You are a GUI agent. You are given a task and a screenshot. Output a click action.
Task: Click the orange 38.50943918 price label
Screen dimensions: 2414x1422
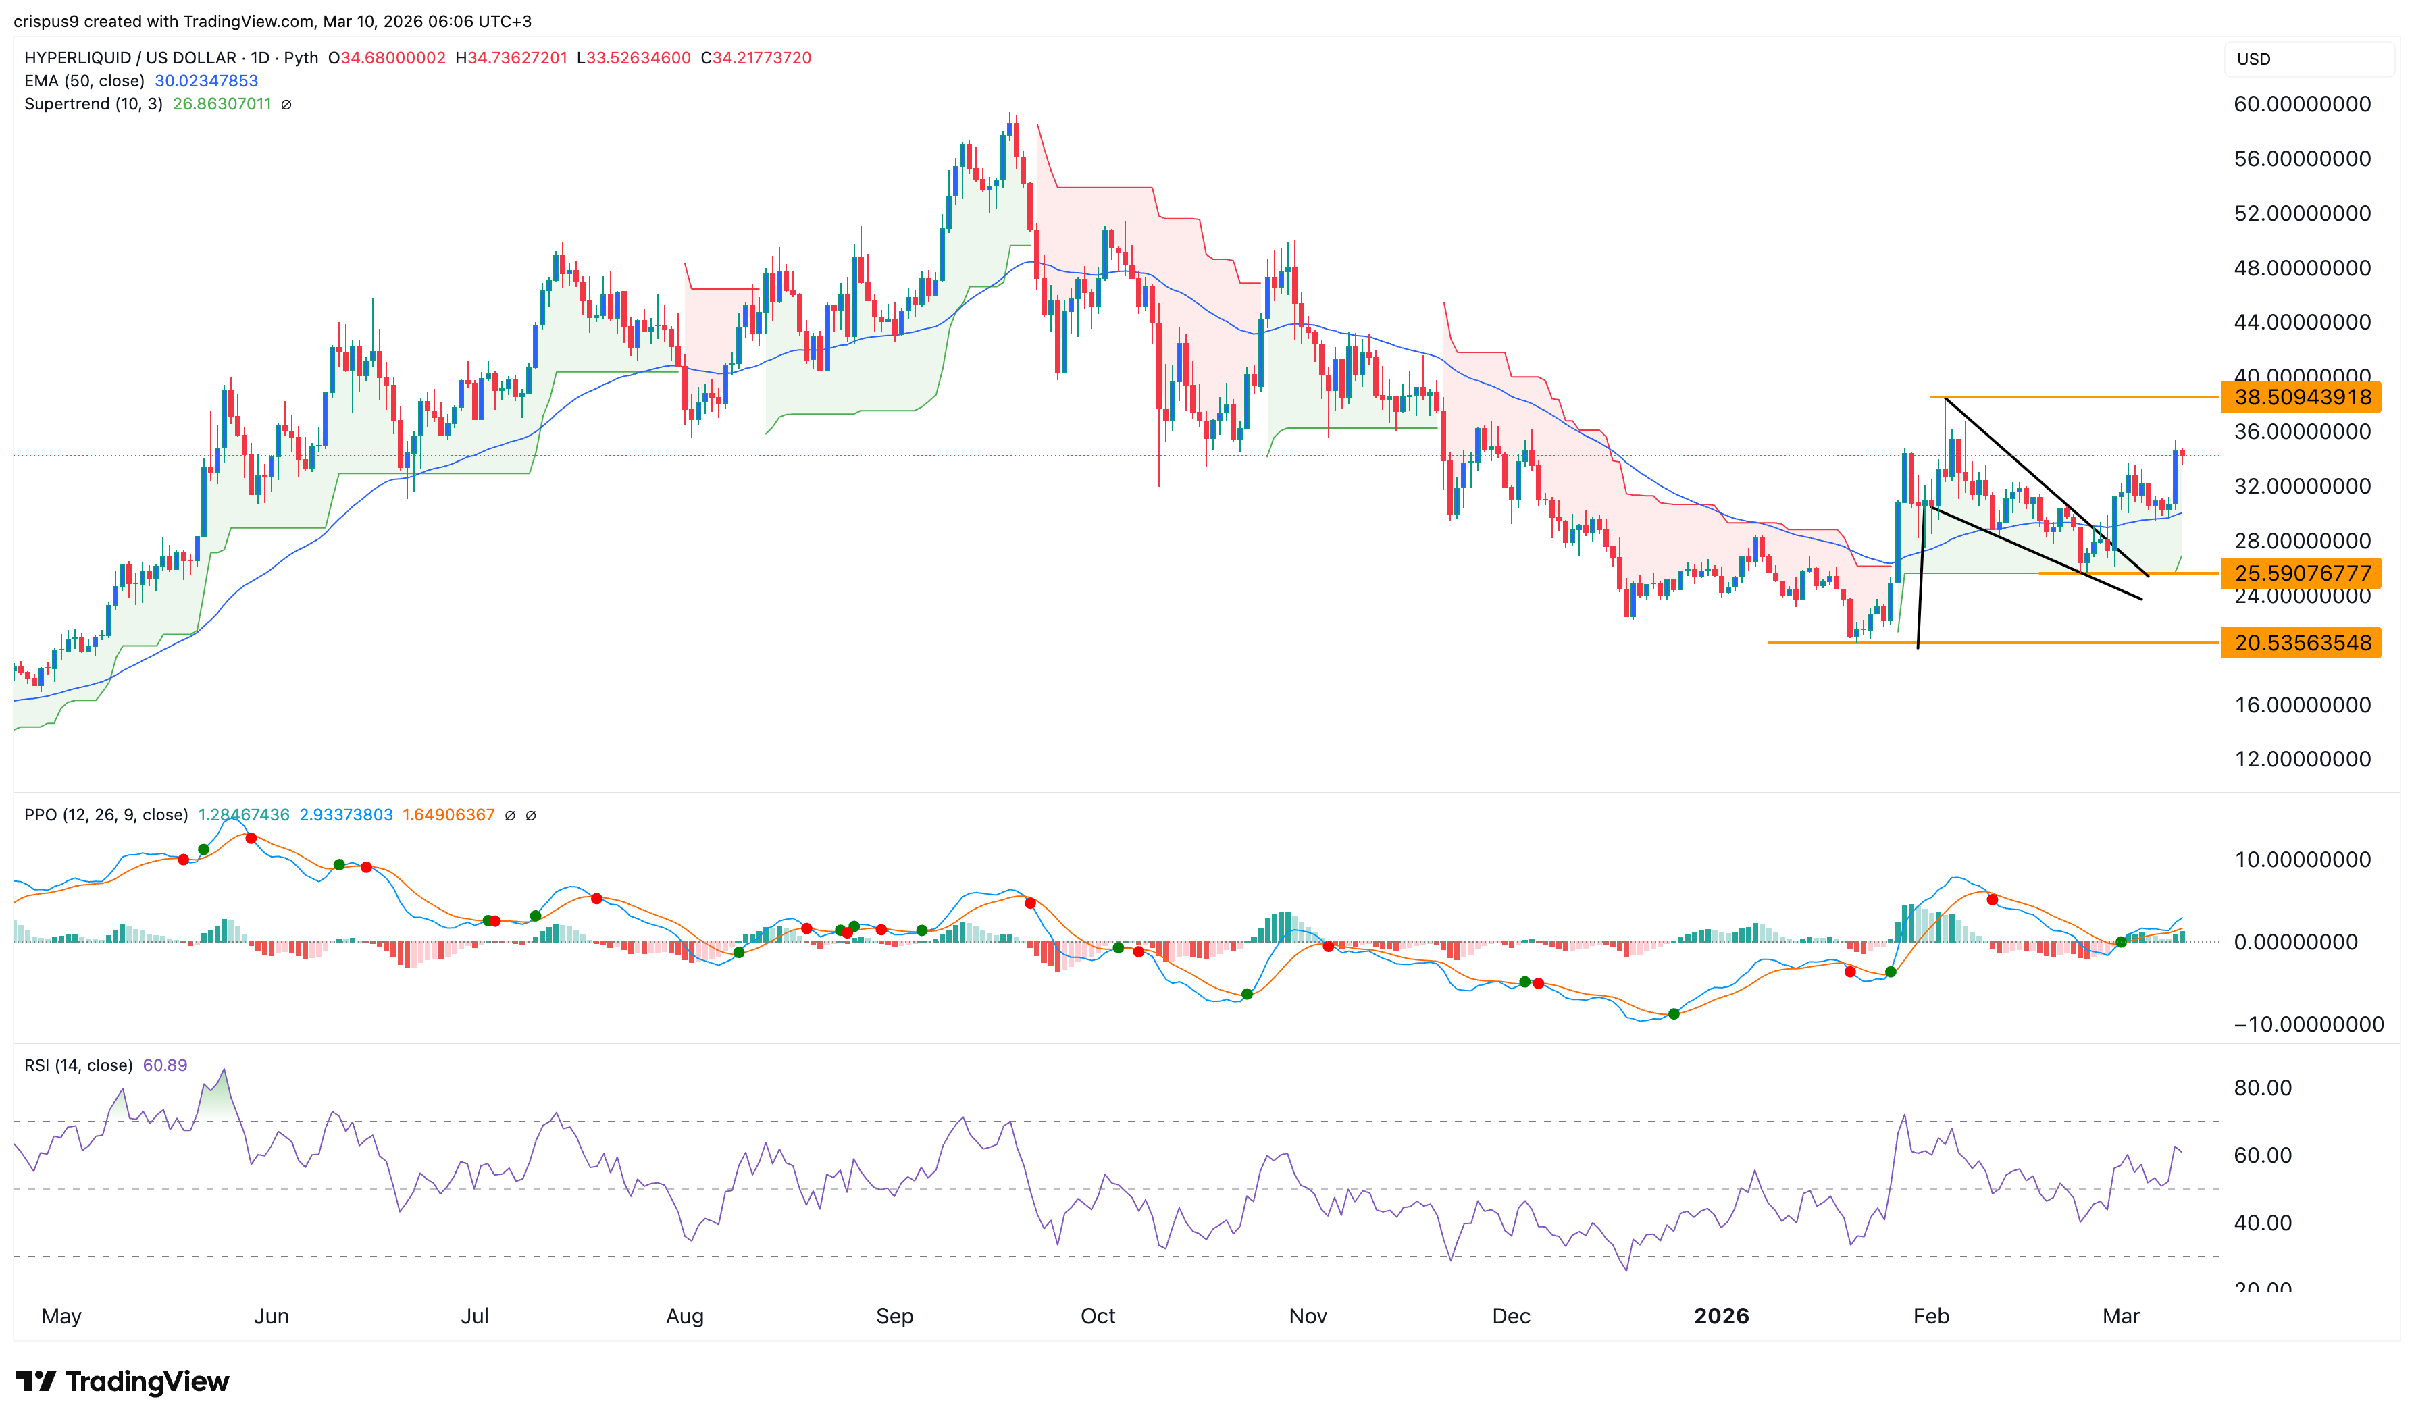tap(2301, 397)
